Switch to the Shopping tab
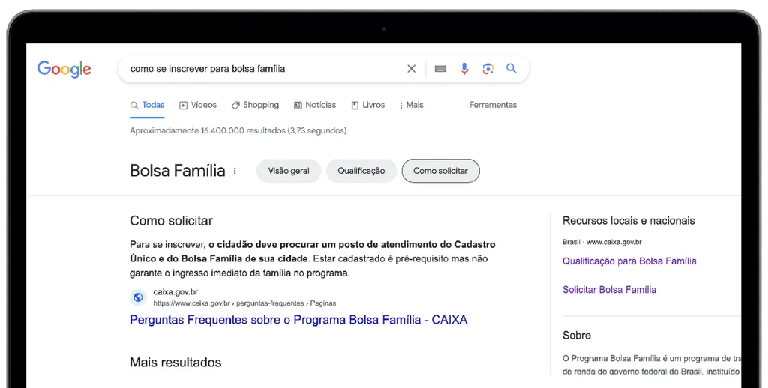Screen dimensions: 768x388 click(255, 105)
